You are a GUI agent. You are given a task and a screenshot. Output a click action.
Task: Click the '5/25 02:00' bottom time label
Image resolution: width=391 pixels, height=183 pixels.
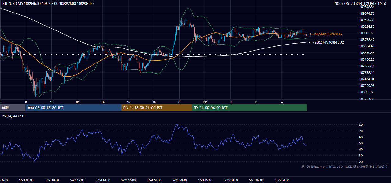pyautogui.click(x=256, y=180)
